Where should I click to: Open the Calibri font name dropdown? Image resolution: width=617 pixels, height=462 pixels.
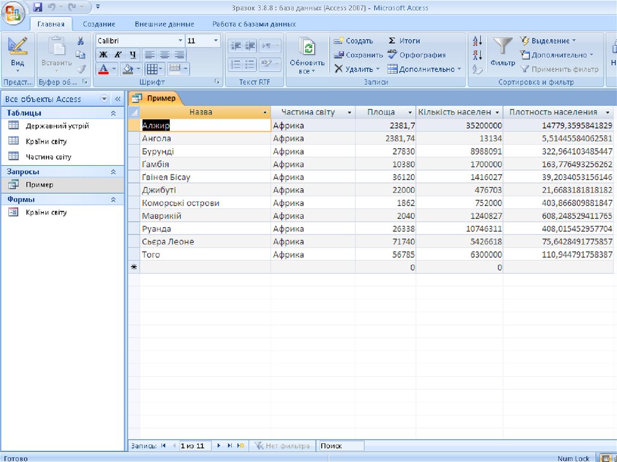point(180,41)
